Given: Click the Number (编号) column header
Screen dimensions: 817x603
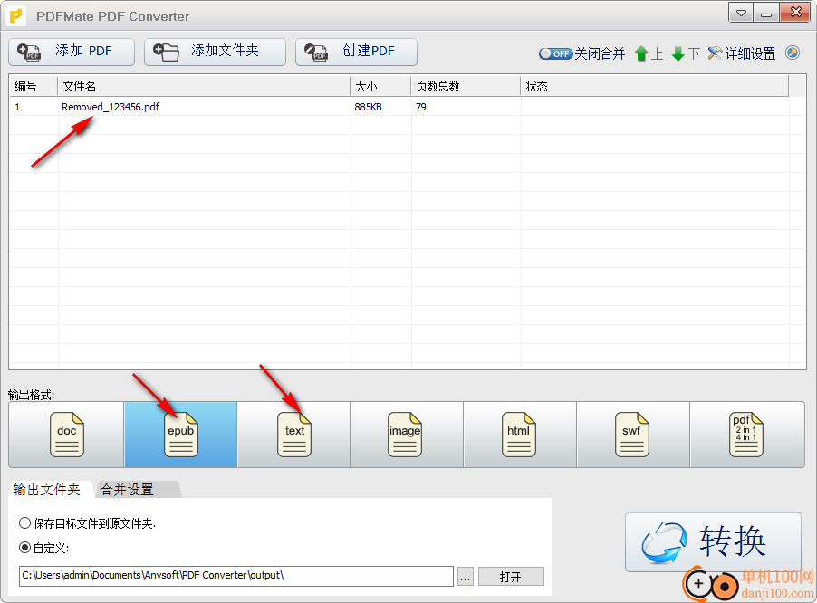Looking at the screenshot, I should 34,86.
